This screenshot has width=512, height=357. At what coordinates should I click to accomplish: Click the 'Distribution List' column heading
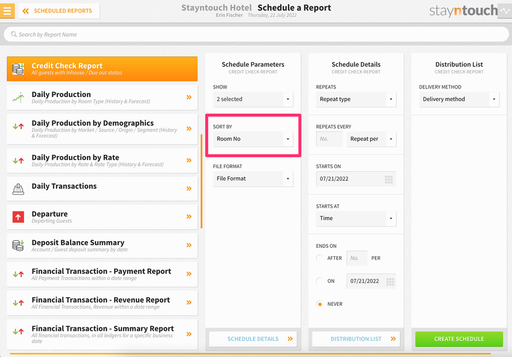[459, 65]
